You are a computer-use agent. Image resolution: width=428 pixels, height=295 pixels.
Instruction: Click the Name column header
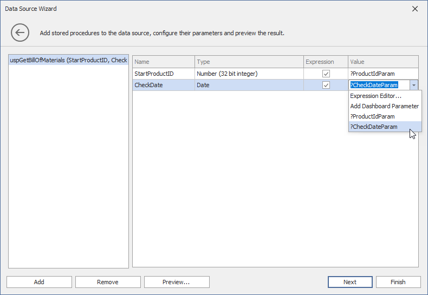tap(164, 62)
